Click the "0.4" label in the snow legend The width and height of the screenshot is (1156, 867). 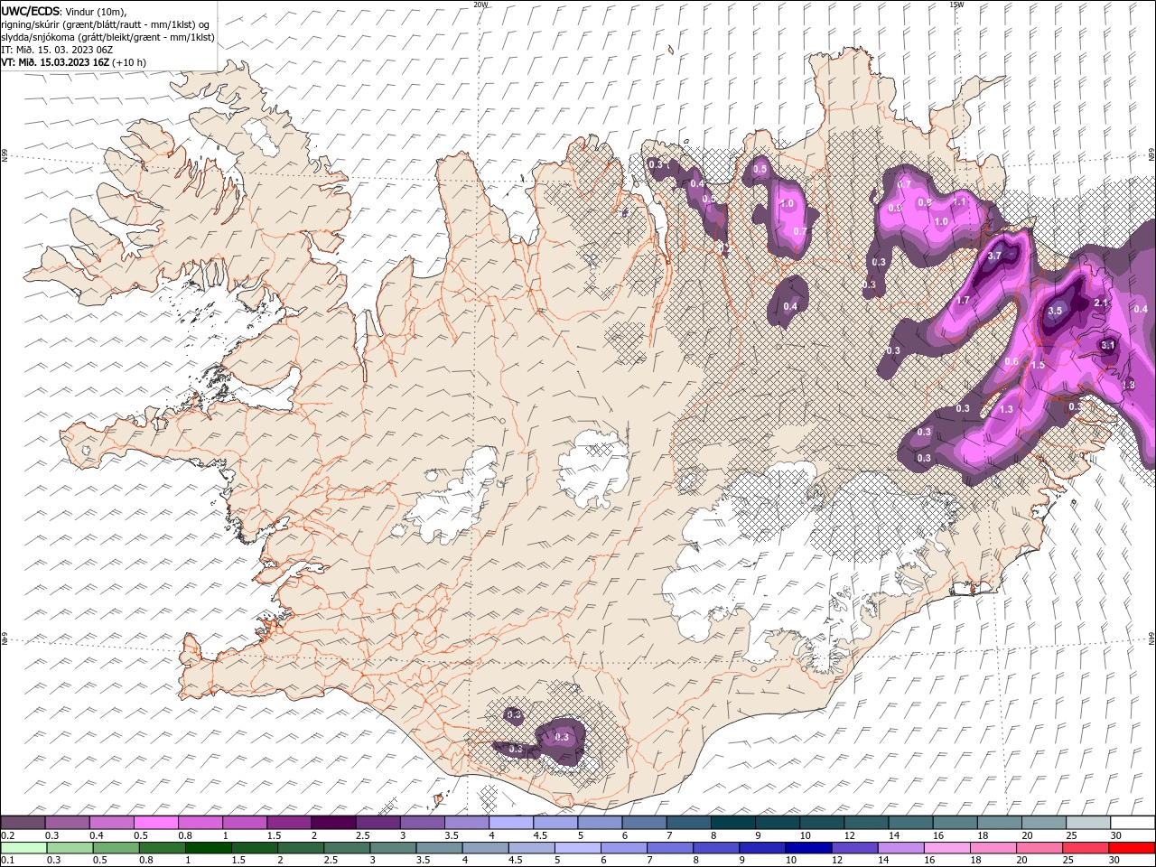tap(98, 835)
